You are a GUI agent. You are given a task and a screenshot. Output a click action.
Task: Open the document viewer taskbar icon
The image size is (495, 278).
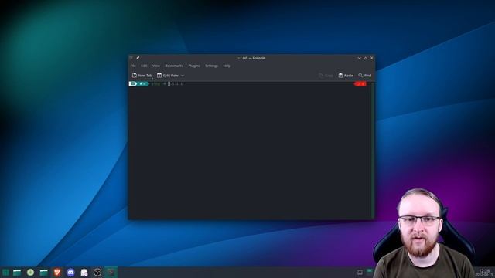pos(84,273)
